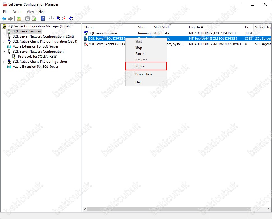Choose Help from the context menu
Image resolution: width=272 pixels, height=219 pixels.
tap(146, 82)
